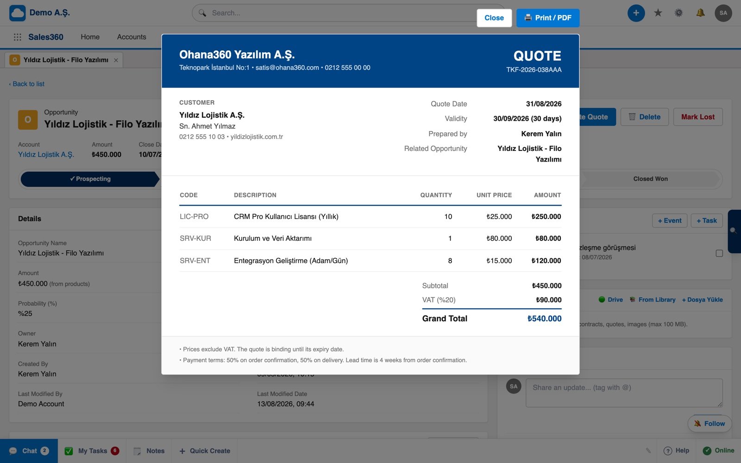Attach a file from Drive

click(x=610, y=300)
